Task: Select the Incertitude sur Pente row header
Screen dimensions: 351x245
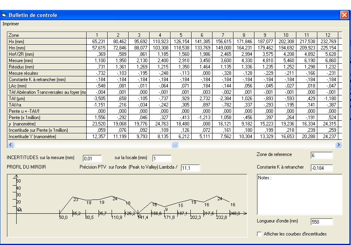Action: click(47, 130)
